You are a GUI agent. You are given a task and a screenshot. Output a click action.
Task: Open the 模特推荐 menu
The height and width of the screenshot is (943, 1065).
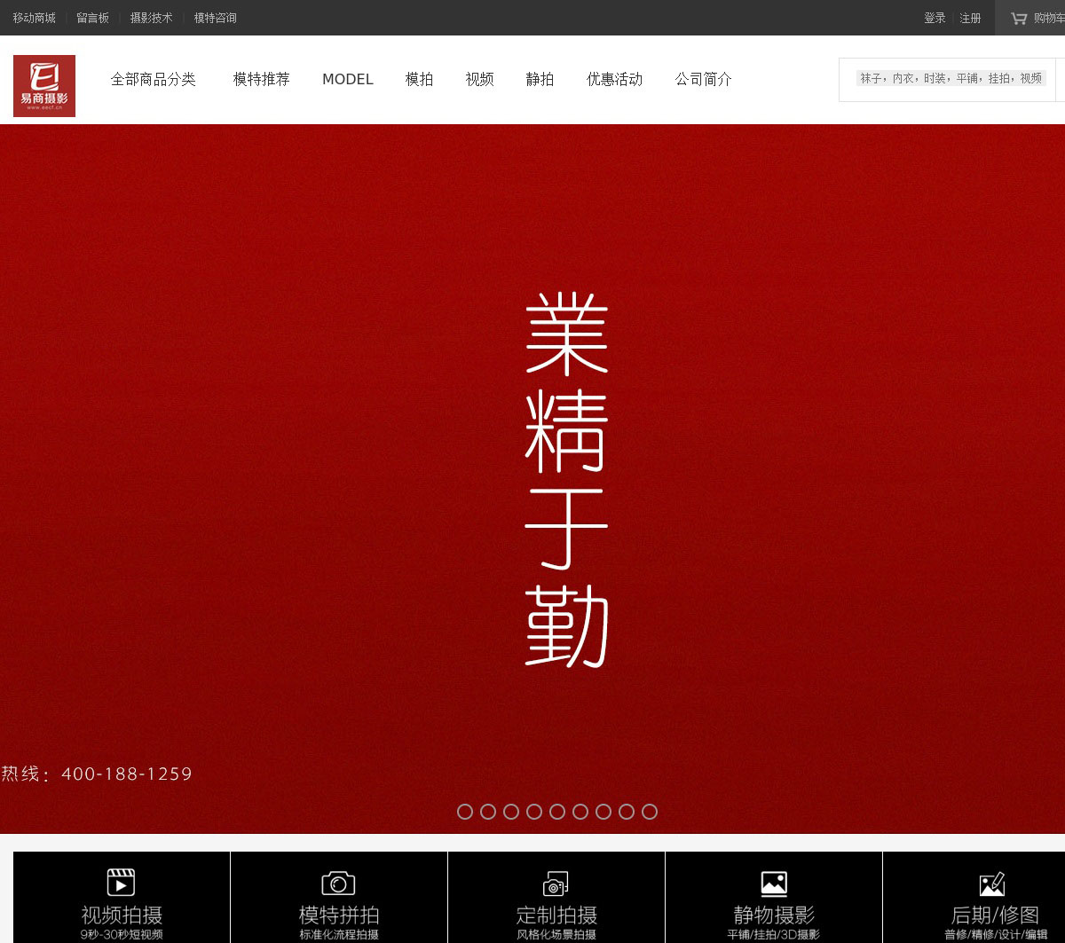261,79
